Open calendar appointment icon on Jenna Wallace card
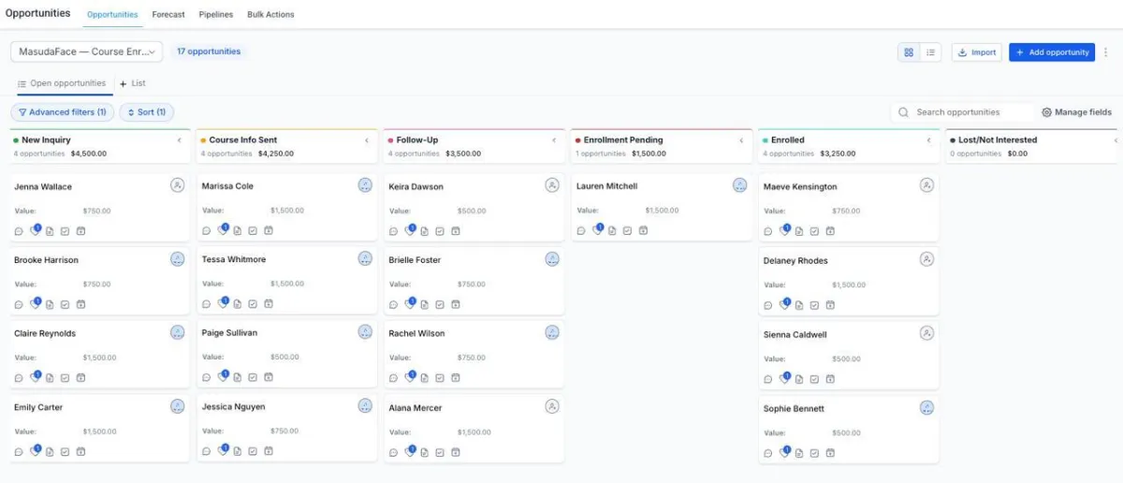 pos(80,231)
